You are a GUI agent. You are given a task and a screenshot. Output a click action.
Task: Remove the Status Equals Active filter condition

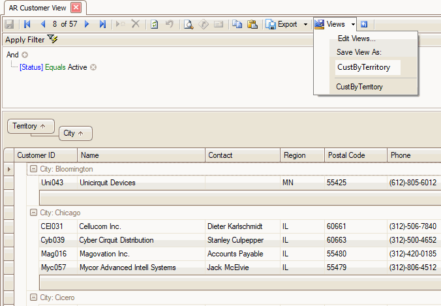click(x=93, y=67)
